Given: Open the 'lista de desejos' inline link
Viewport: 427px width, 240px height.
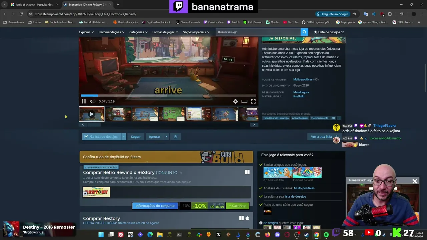Looking at the screenshot, I should (295, 197).
